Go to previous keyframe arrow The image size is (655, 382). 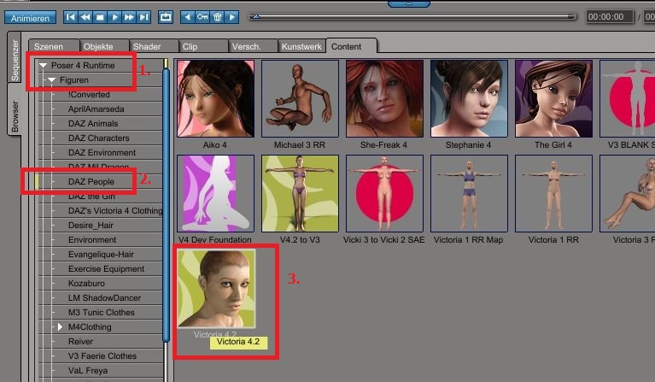pyautogui.click(x=188, y=17)
